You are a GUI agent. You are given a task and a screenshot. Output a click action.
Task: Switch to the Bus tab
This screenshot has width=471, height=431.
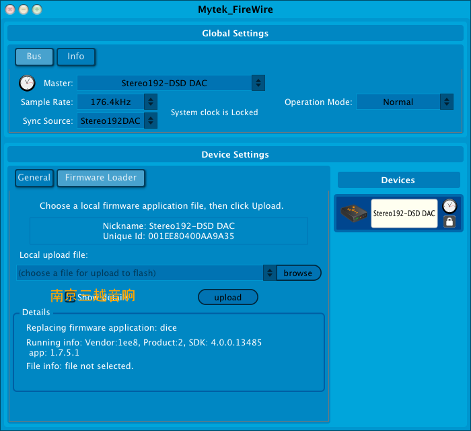34,57
